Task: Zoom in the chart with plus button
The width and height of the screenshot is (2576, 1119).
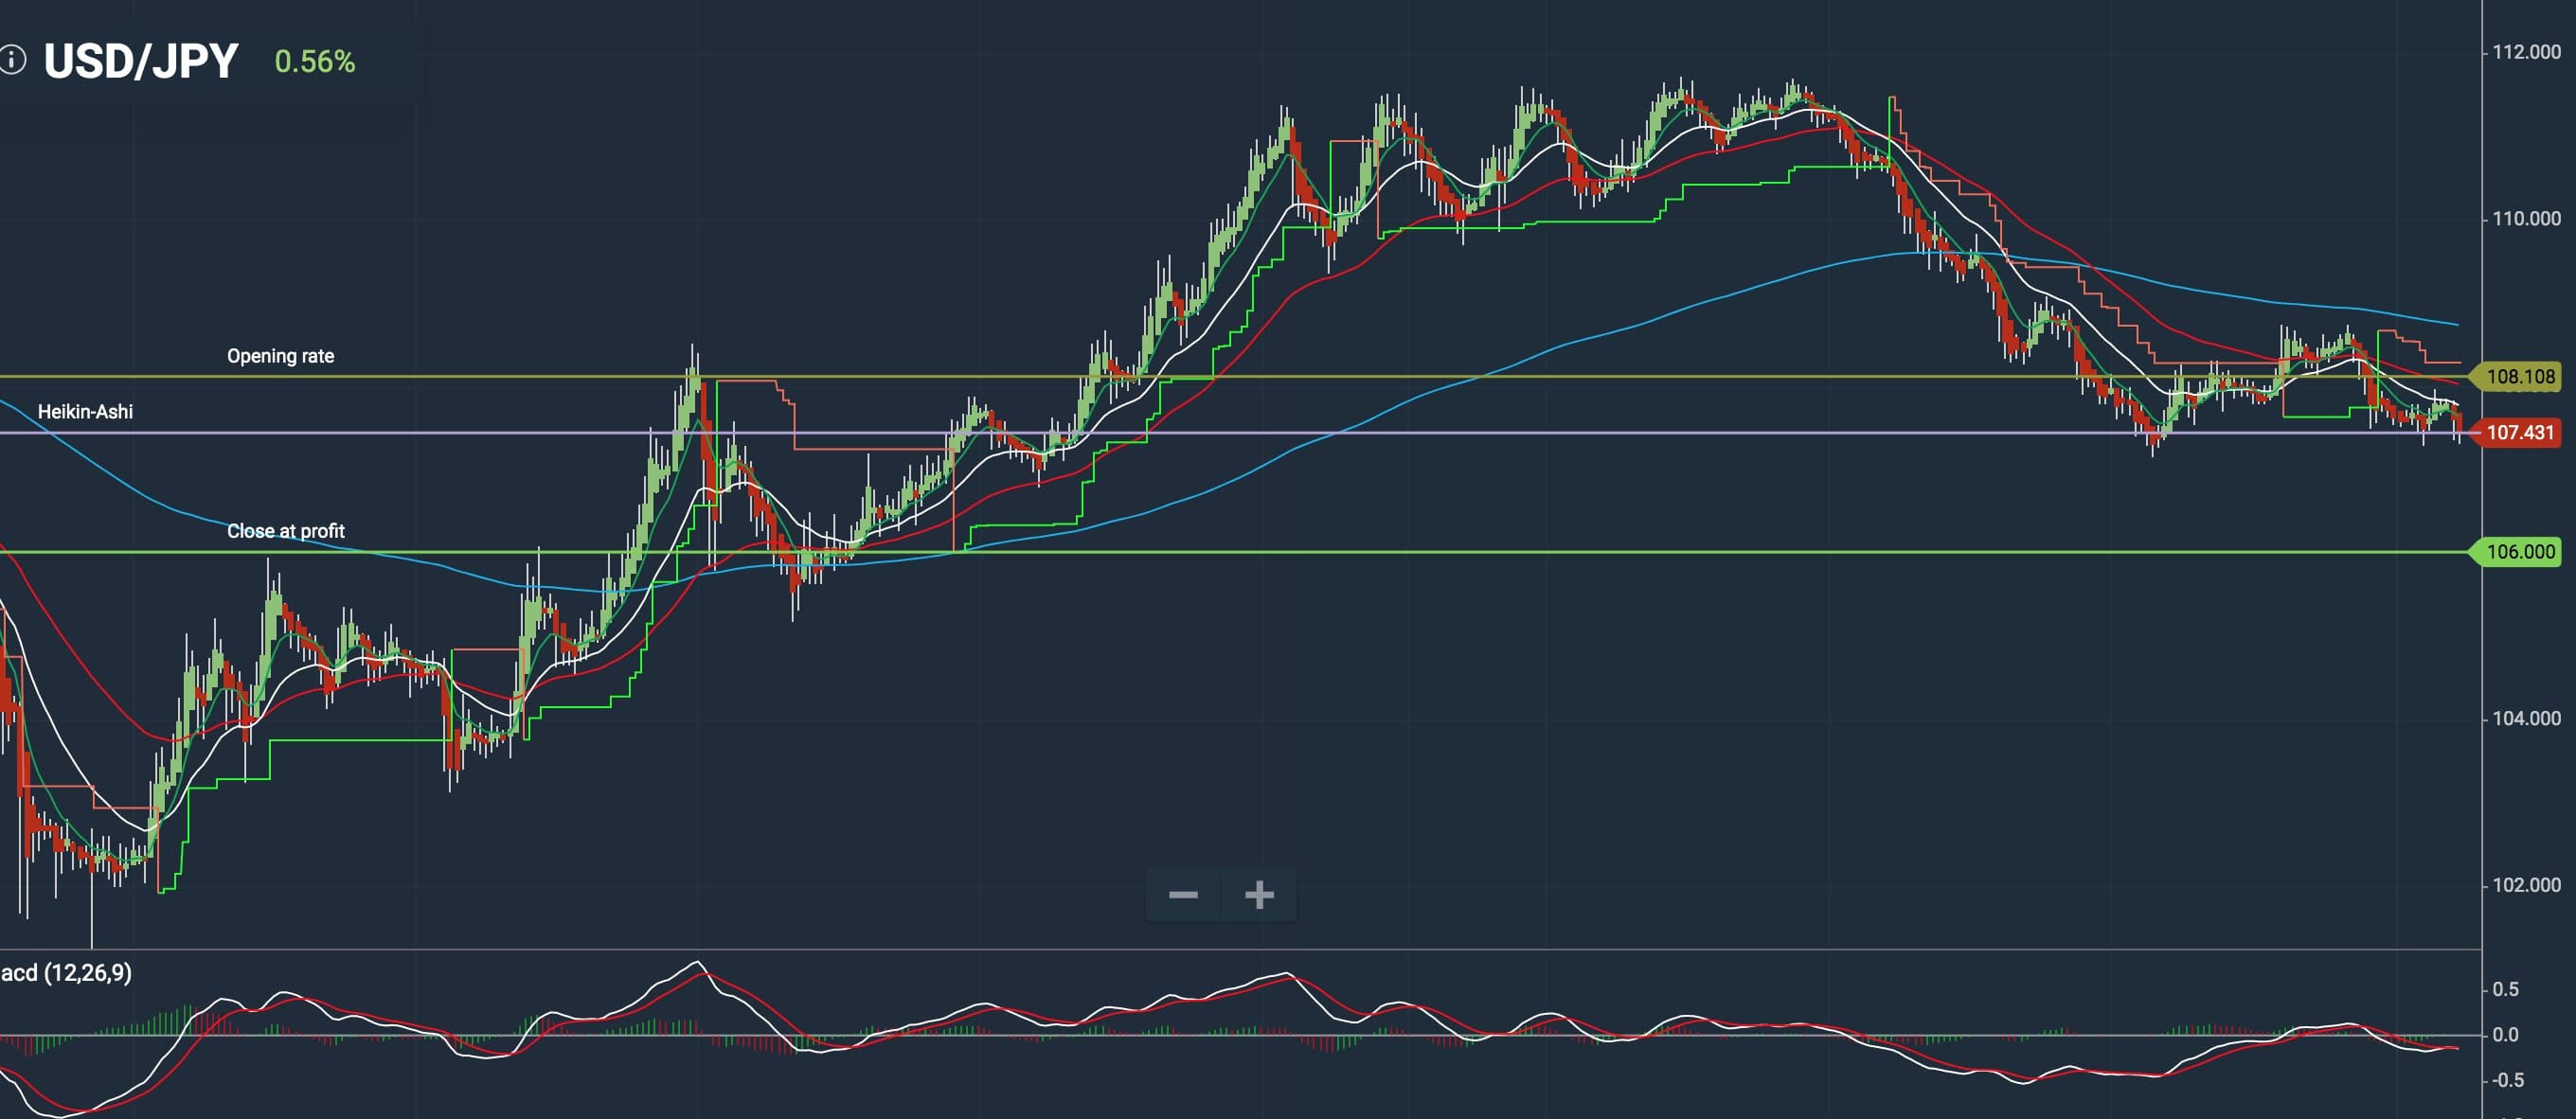Action: pos(1259,894)
